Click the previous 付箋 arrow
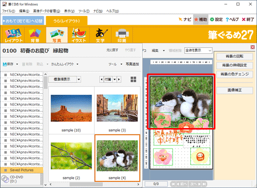Viewport: 257px width, 188px height. point(102,79)
